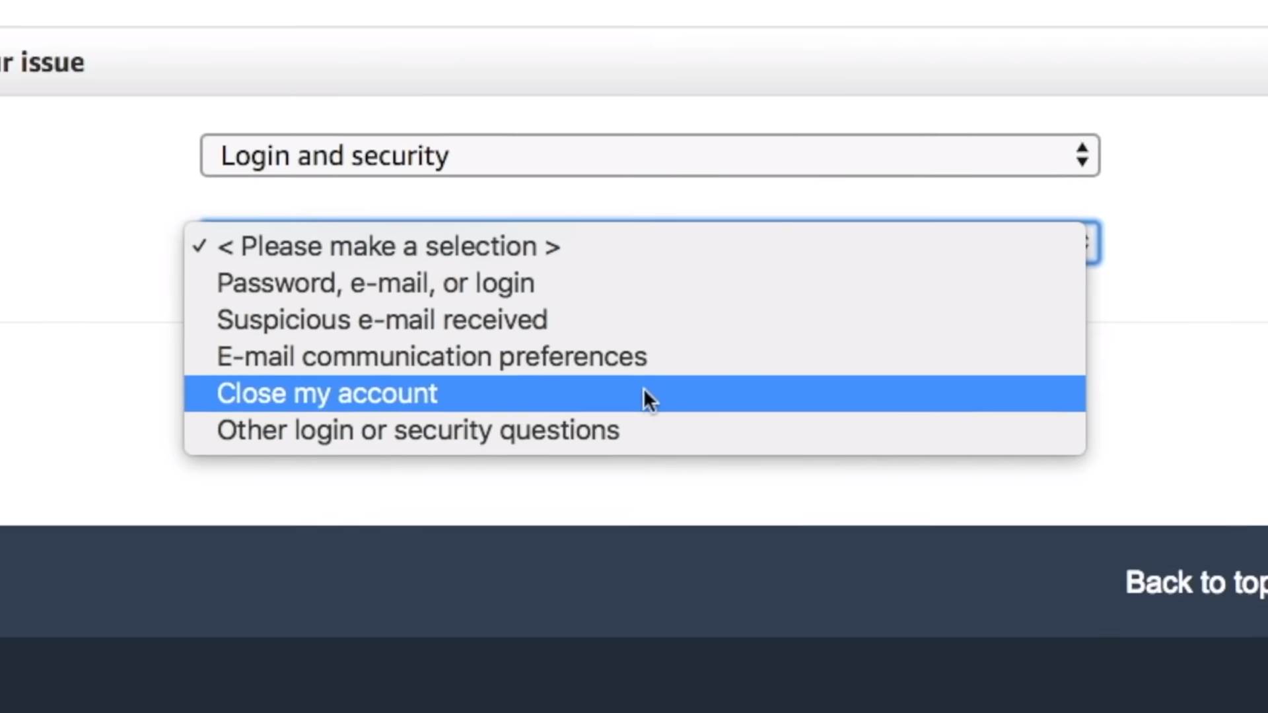Click white space left of "Login and security" dropdown
The image size is (1268, 713).
99,156
